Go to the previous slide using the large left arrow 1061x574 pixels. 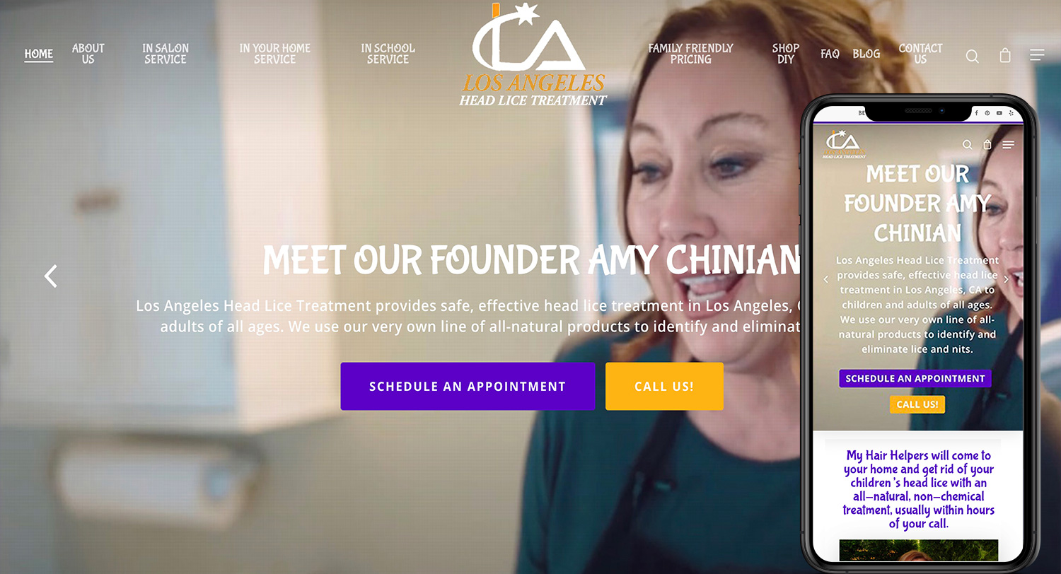click(50, 276)
